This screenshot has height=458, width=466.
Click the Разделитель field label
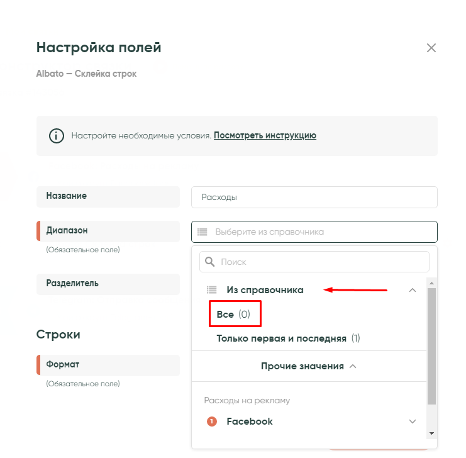[72, 283]
